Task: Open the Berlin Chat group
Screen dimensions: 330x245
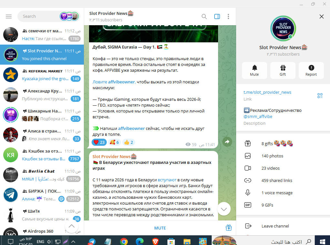Action: 42,175
